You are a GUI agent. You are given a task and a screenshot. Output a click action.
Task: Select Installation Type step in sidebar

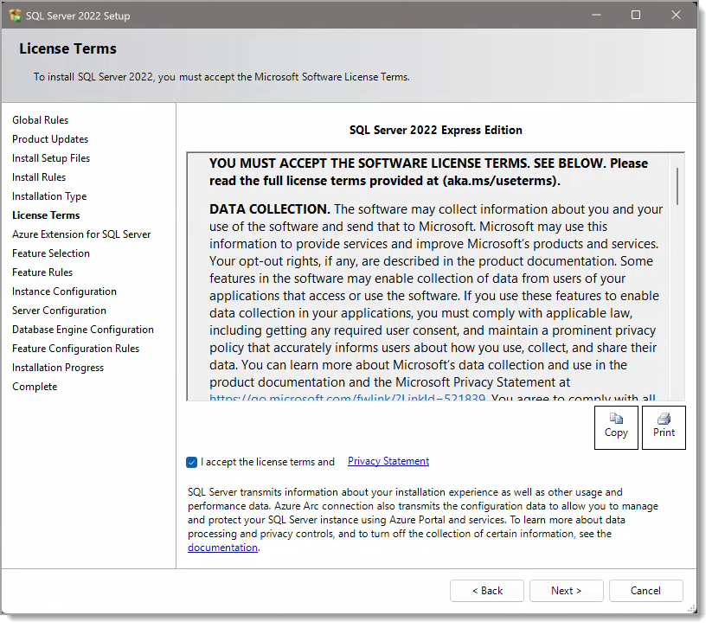[49, 196]
